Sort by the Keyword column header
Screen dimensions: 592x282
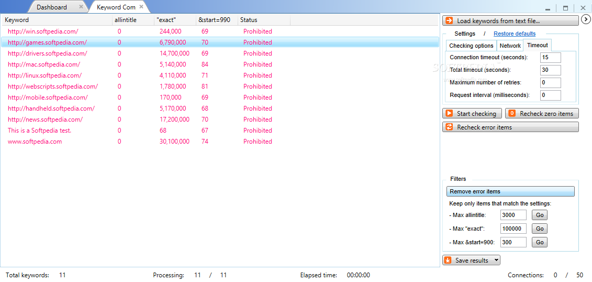(57, 20)
